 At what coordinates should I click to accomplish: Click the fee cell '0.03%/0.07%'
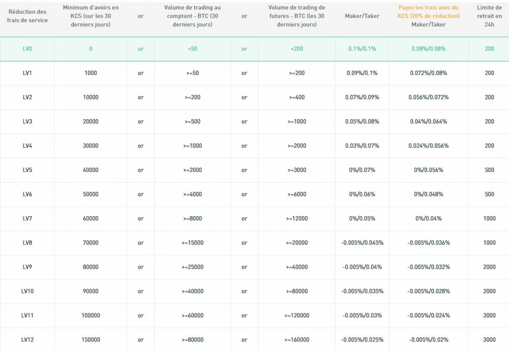click(362, 146)
